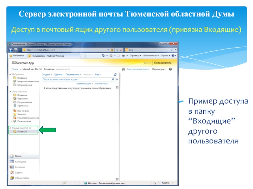Click the browser URL address field
The height and width of the screenshot is (189, 253).
tap(65, 50)
